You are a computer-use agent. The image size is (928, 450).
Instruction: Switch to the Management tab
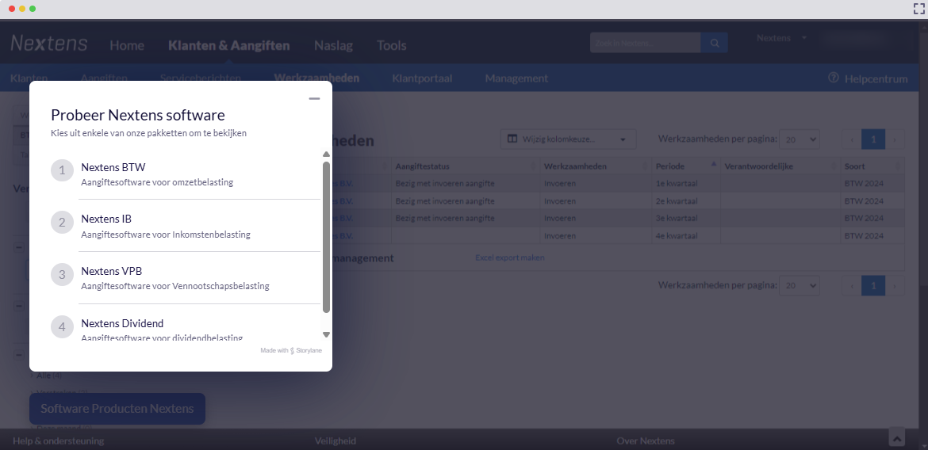pos(516,78)
